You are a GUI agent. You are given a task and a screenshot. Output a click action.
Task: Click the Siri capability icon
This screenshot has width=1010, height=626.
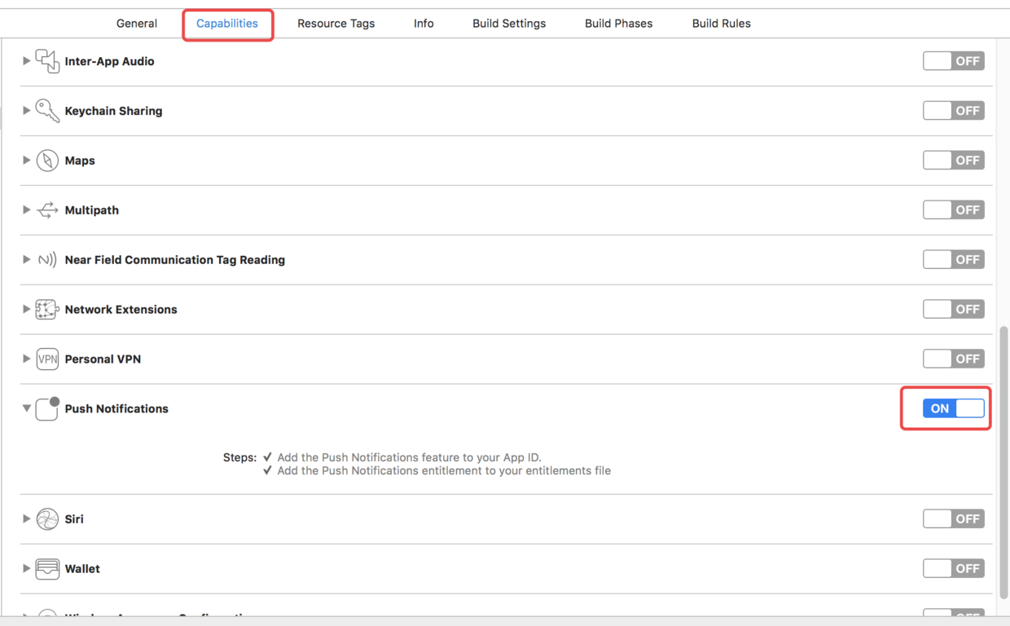pos(47,519)
